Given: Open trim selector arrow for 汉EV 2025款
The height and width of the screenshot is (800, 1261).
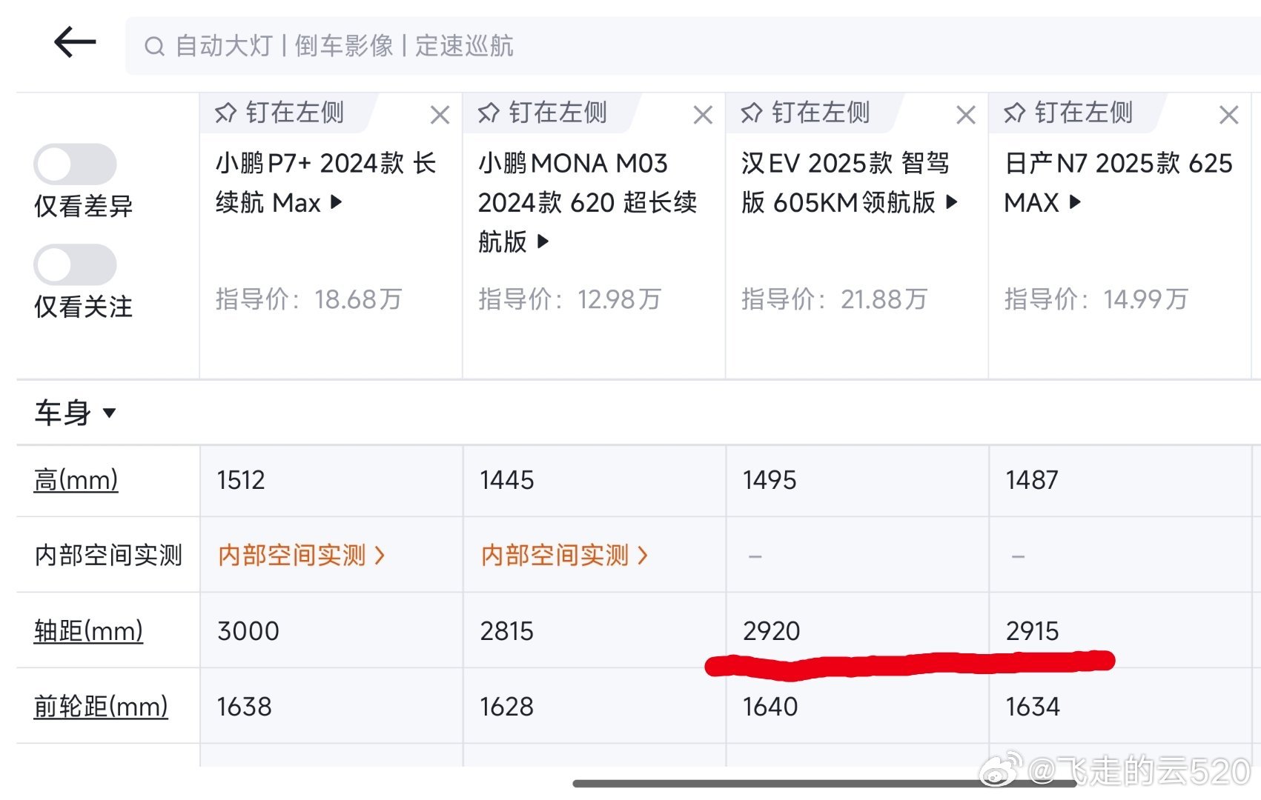Looking at the screenshot, I should pos(952,201).
